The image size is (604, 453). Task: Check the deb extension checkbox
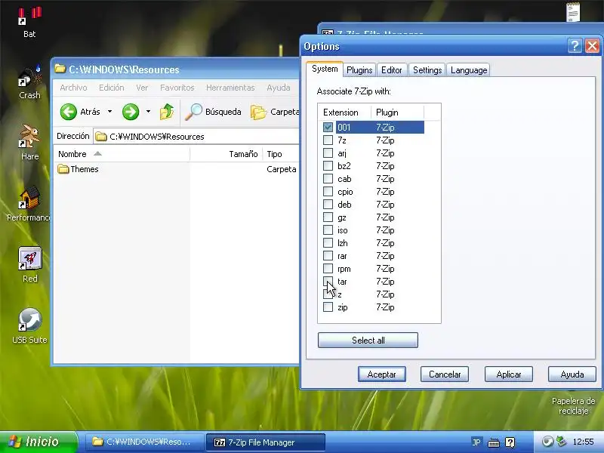coord(328,204)
